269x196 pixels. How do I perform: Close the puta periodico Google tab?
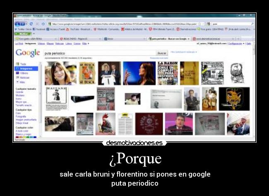tap(189, 39)
